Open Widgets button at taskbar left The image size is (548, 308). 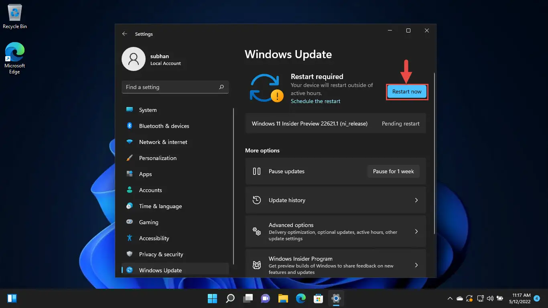[12, 298]
